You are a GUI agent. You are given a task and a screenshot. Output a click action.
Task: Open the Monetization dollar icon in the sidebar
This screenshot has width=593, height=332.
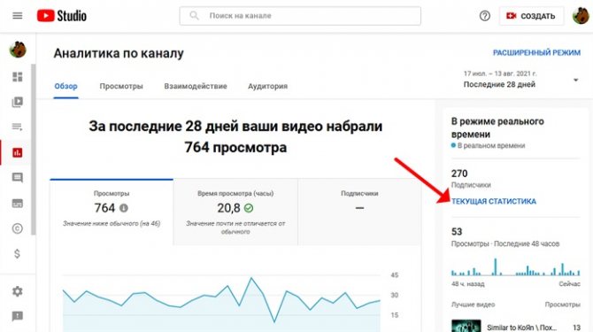point(18,254)
